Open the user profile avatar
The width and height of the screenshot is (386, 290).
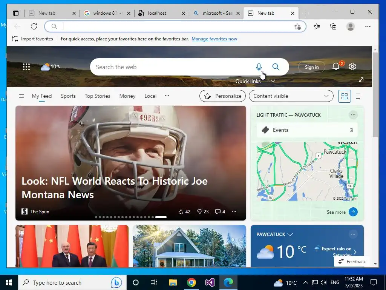pos(350,26)
